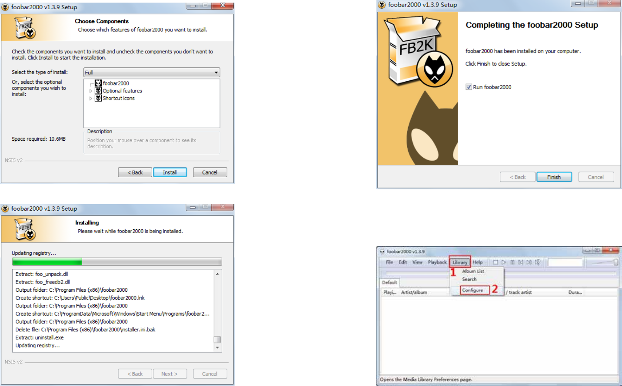The image size is (622, 386).
Task: Click the seek bar under foobar2000 menu
Action: [501, 273]
